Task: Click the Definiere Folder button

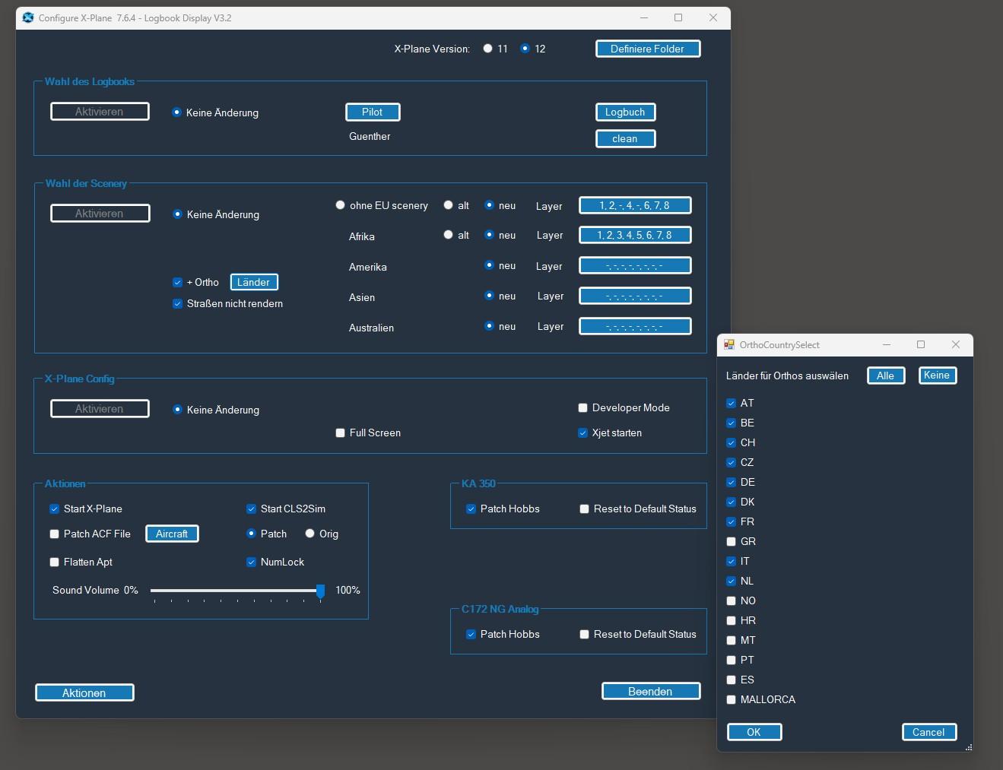Action: tap(647, 49)
